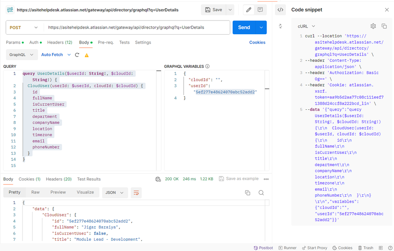
Task: Click Start Proxy in status bar
Action: pos(314,248)
